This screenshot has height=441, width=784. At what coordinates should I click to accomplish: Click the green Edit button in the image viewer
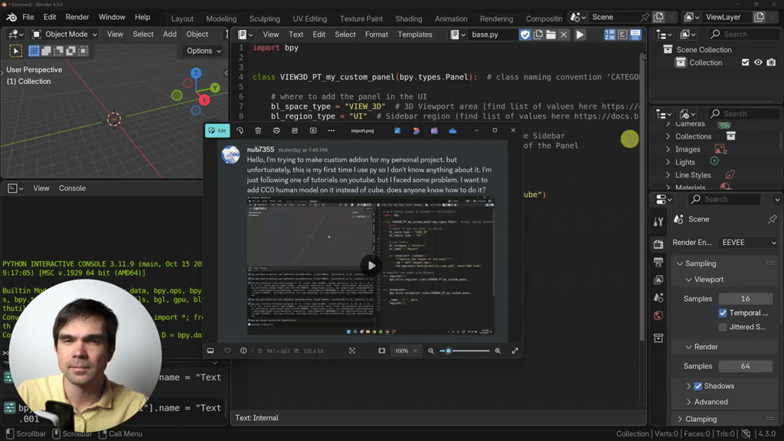[x=217, y=130]
